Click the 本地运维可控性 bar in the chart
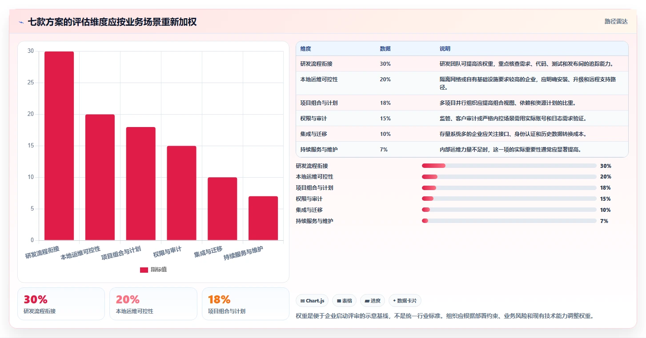646x338 pixels. pyautogui.click(x=100, y=177)
